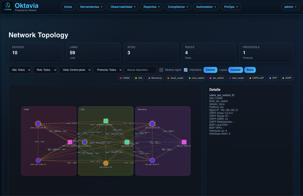Select the mty_wan_router_01 node
The height and width of the screenshot is (196, 303).
click(x=152, y=160)
